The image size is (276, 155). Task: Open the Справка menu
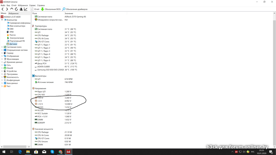41,6
